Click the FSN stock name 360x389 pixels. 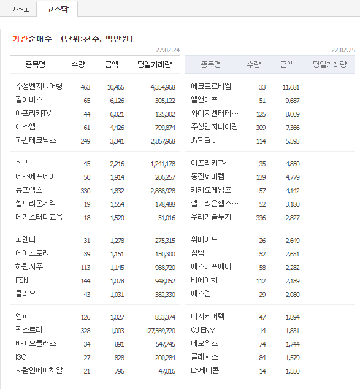pos(21,280)
